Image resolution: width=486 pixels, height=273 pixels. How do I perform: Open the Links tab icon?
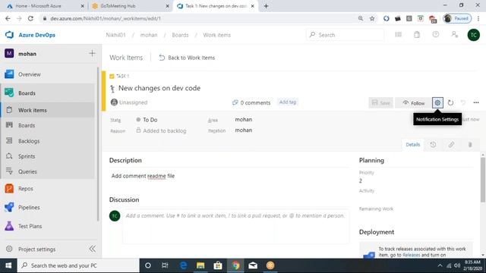451,145
